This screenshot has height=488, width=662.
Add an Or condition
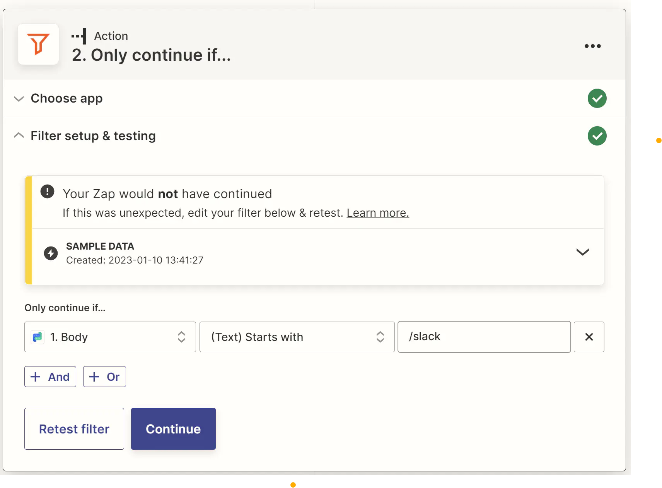coord(104,376)
